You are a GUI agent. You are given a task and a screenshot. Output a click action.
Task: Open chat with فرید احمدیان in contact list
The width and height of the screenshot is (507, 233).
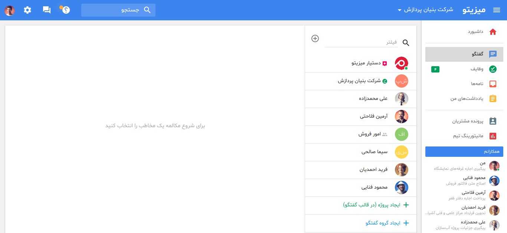[x=360, y=170]
